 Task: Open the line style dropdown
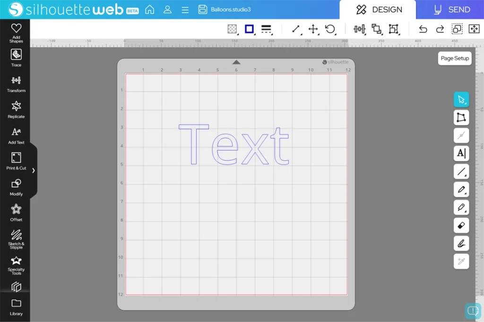[267, 29]
